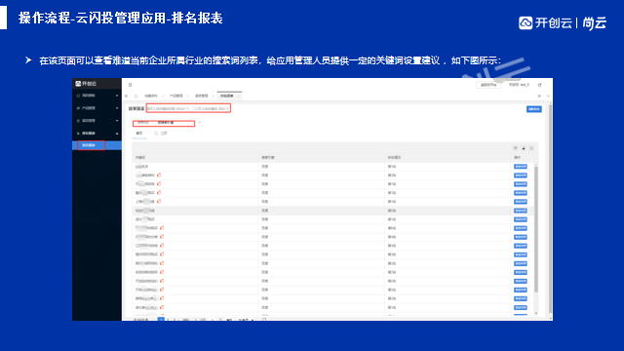Click the column filter icon above the table
The width and height of the screenshot is (624, 351).
(x=516, y=148)
